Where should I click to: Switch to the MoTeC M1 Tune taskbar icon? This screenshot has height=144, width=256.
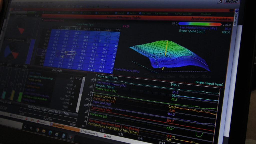point(70,137)
